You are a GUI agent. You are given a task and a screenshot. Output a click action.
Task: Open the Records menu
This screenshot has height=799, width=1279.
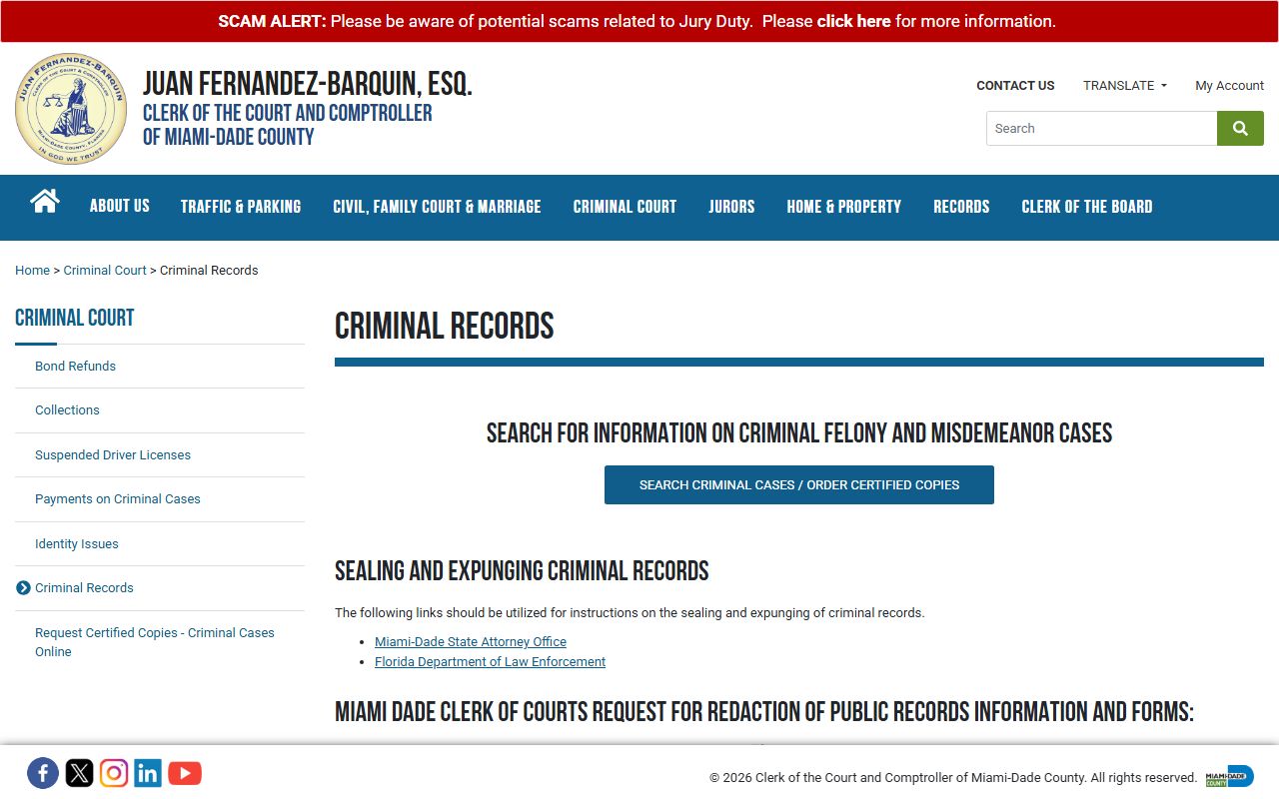pyautogui.click(x=961, y=207)
